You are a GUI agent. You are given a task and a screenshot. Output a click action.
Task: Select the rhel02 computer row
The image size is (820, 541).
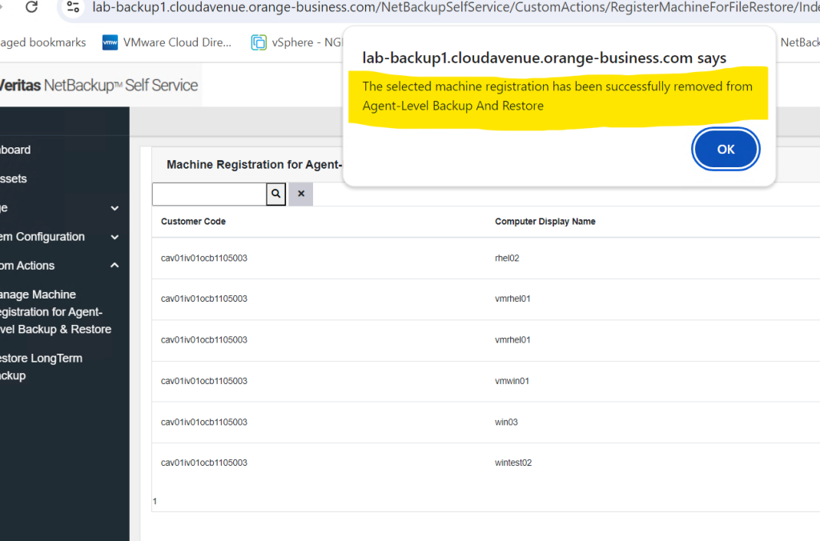486,258
